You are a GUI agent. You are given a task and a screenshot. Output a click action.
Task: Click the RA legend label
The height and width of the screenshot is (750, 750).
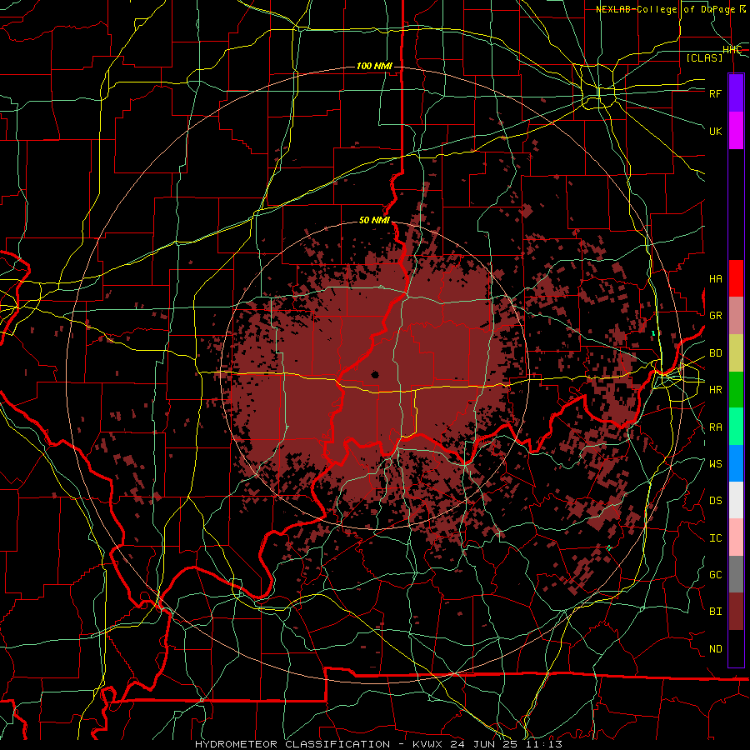[x=716, y=427]
